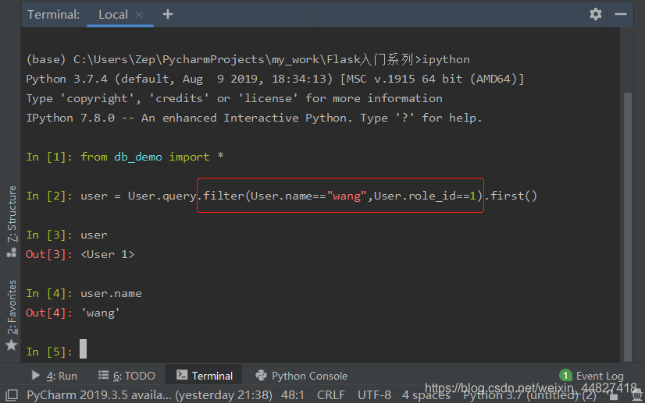Change the UTF-8 file encoding
Image resolution: width=645 pixels, height=403 pixels.
click(x=374, y=395)
